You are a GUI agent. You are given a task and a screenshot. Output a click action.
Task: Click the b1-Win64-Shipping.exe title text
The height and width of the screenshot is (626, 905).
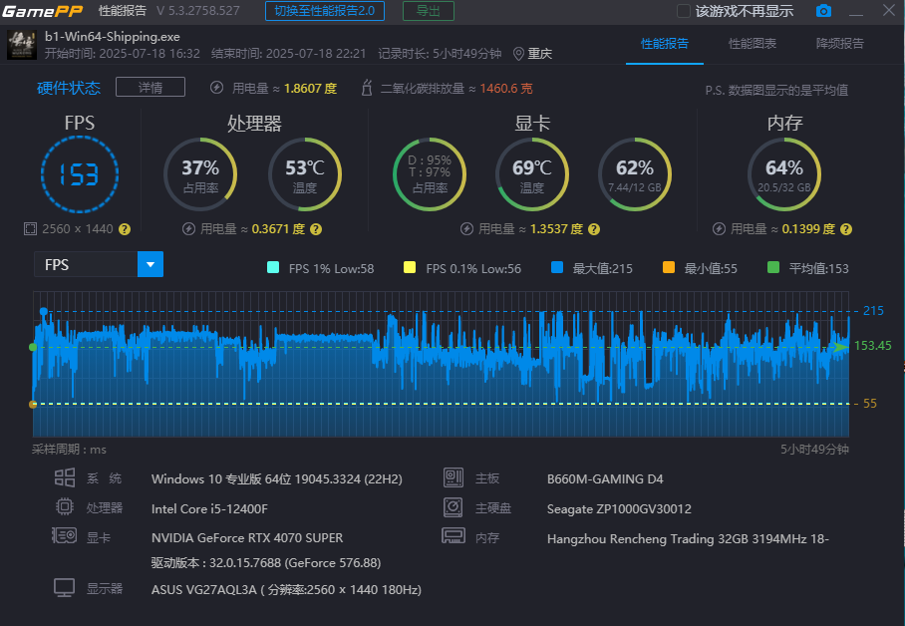click(113, 36)
